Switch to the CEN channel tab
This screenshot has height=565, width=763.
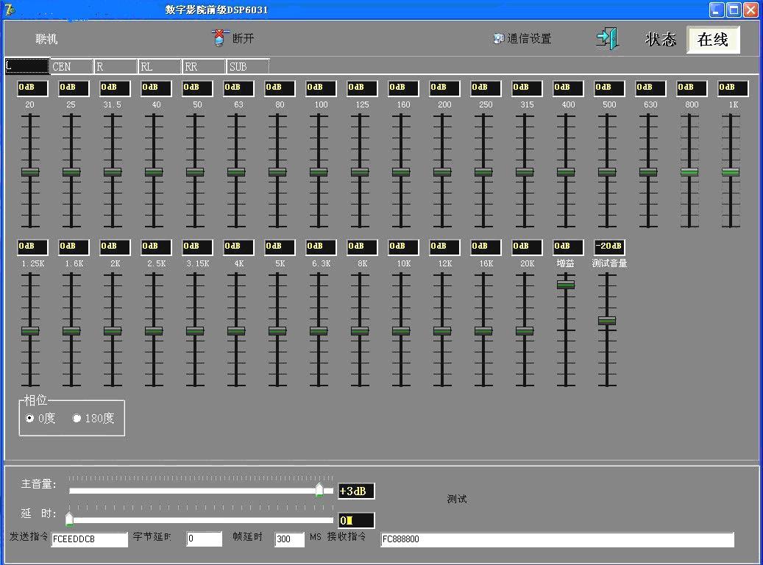pos(71,67)
